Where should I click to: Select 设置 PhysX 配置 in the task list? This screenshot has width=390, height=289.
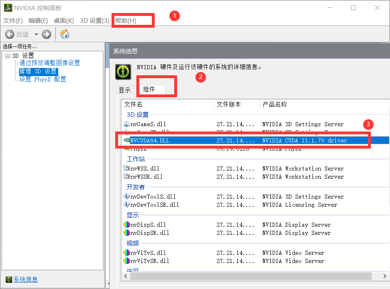pyautogui.click(x=42, y=79)
